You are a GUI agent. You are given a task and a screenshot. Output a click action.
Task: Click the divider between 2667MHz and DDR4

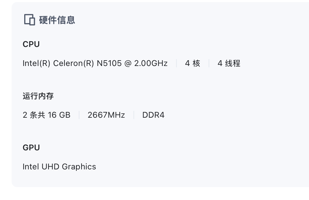[x=133, y=115]
